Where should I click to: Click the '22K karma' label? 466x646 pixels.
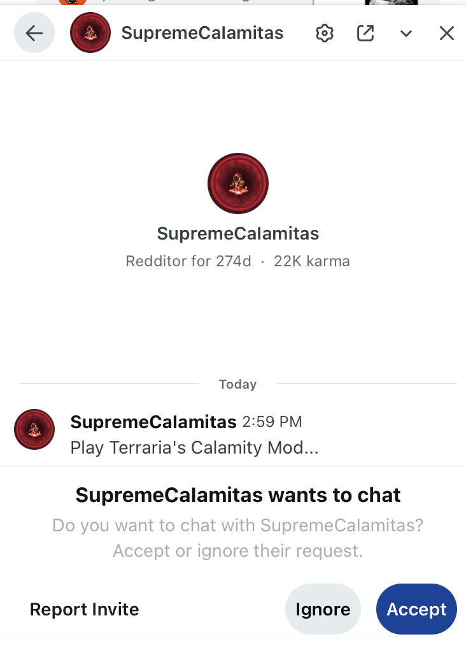[312, 261]
